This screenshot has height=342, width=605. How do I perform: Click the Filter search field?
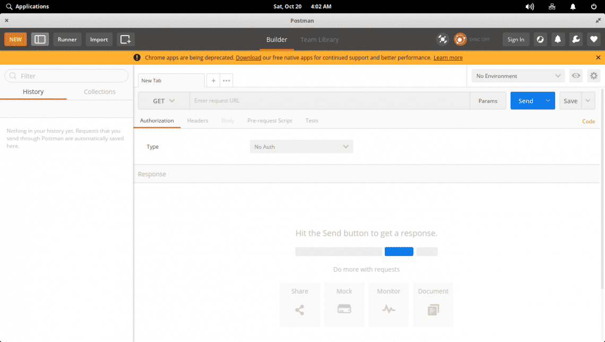[x=66, y=75]
